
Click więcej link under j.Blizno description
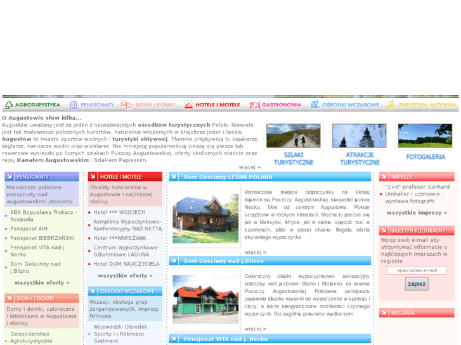[255, 329]
